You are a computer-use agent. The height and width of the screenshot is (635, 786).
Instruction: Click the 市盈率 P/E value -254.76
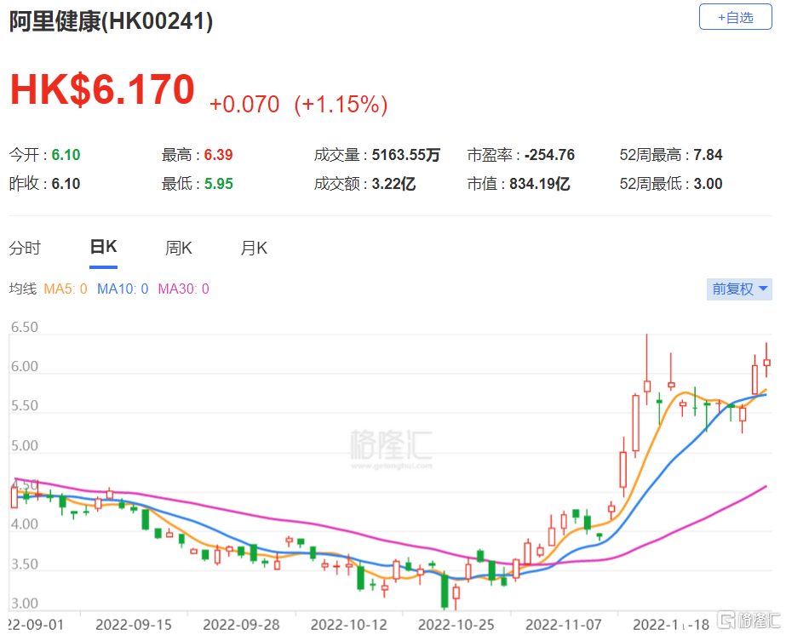tap(549, 155)
